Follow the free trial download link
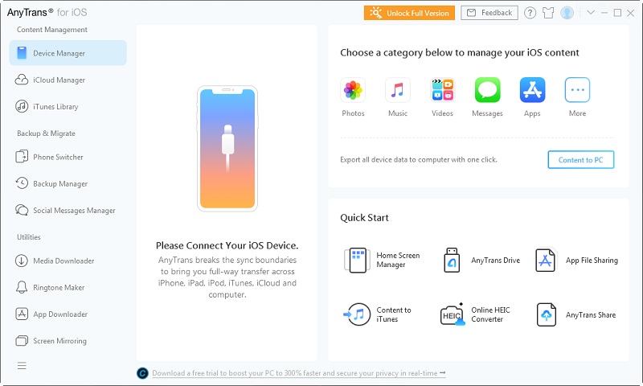This screenshot has width=643, height=386. 298,373
